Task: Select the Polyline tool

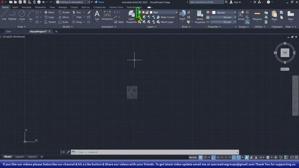Action: pyautogui.click(x=12, y=15)
